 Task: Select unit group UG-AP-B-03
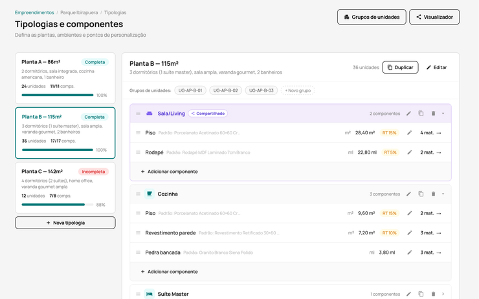point(262,90)
